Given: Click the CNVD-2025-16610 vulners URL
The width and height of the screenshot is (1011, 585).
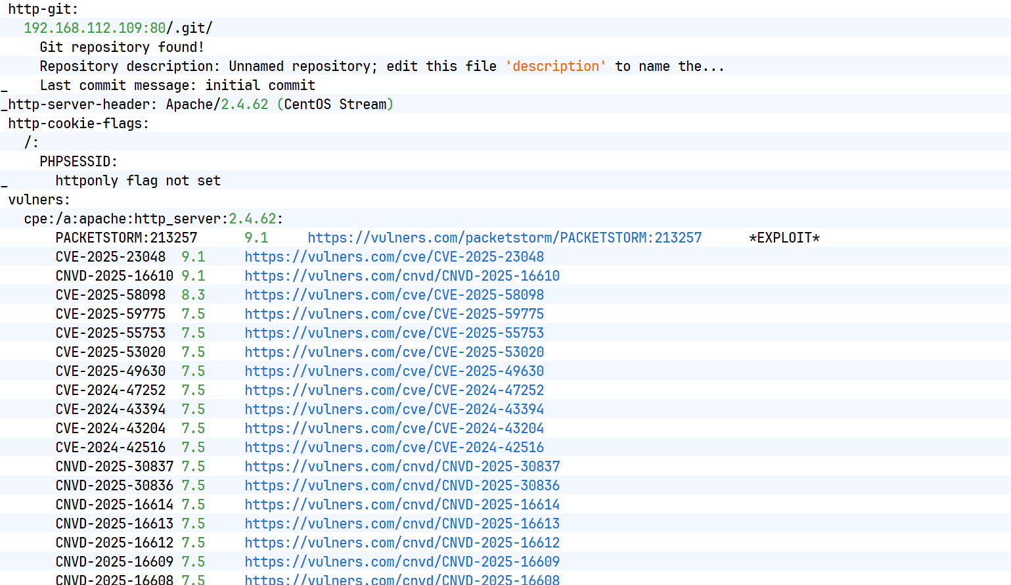Looking at the screenshot, I should click(x=402, y=276).
